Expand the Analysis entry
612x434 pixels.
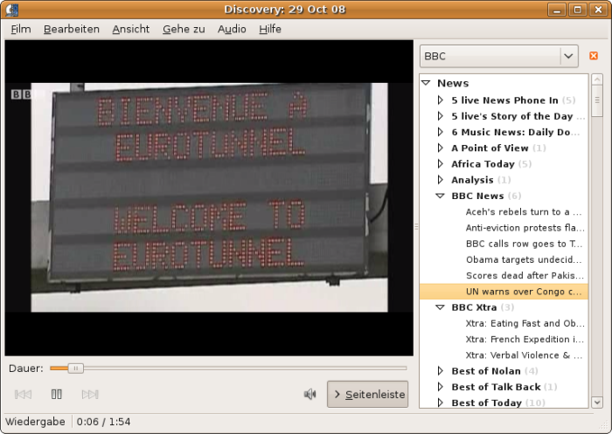[441, 180]
